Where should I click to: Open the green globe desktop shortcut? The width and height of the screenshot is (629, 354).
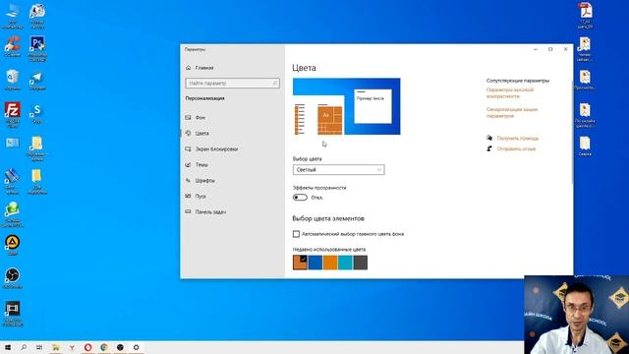pos(13,214)
